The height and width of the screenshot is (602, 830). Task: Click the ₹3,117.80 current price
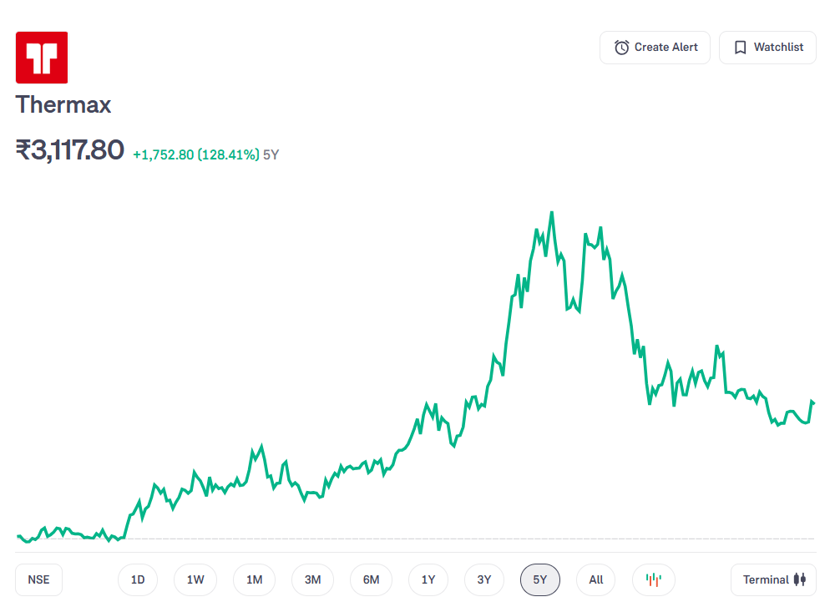pyautogui.click(x=70, y=150)
